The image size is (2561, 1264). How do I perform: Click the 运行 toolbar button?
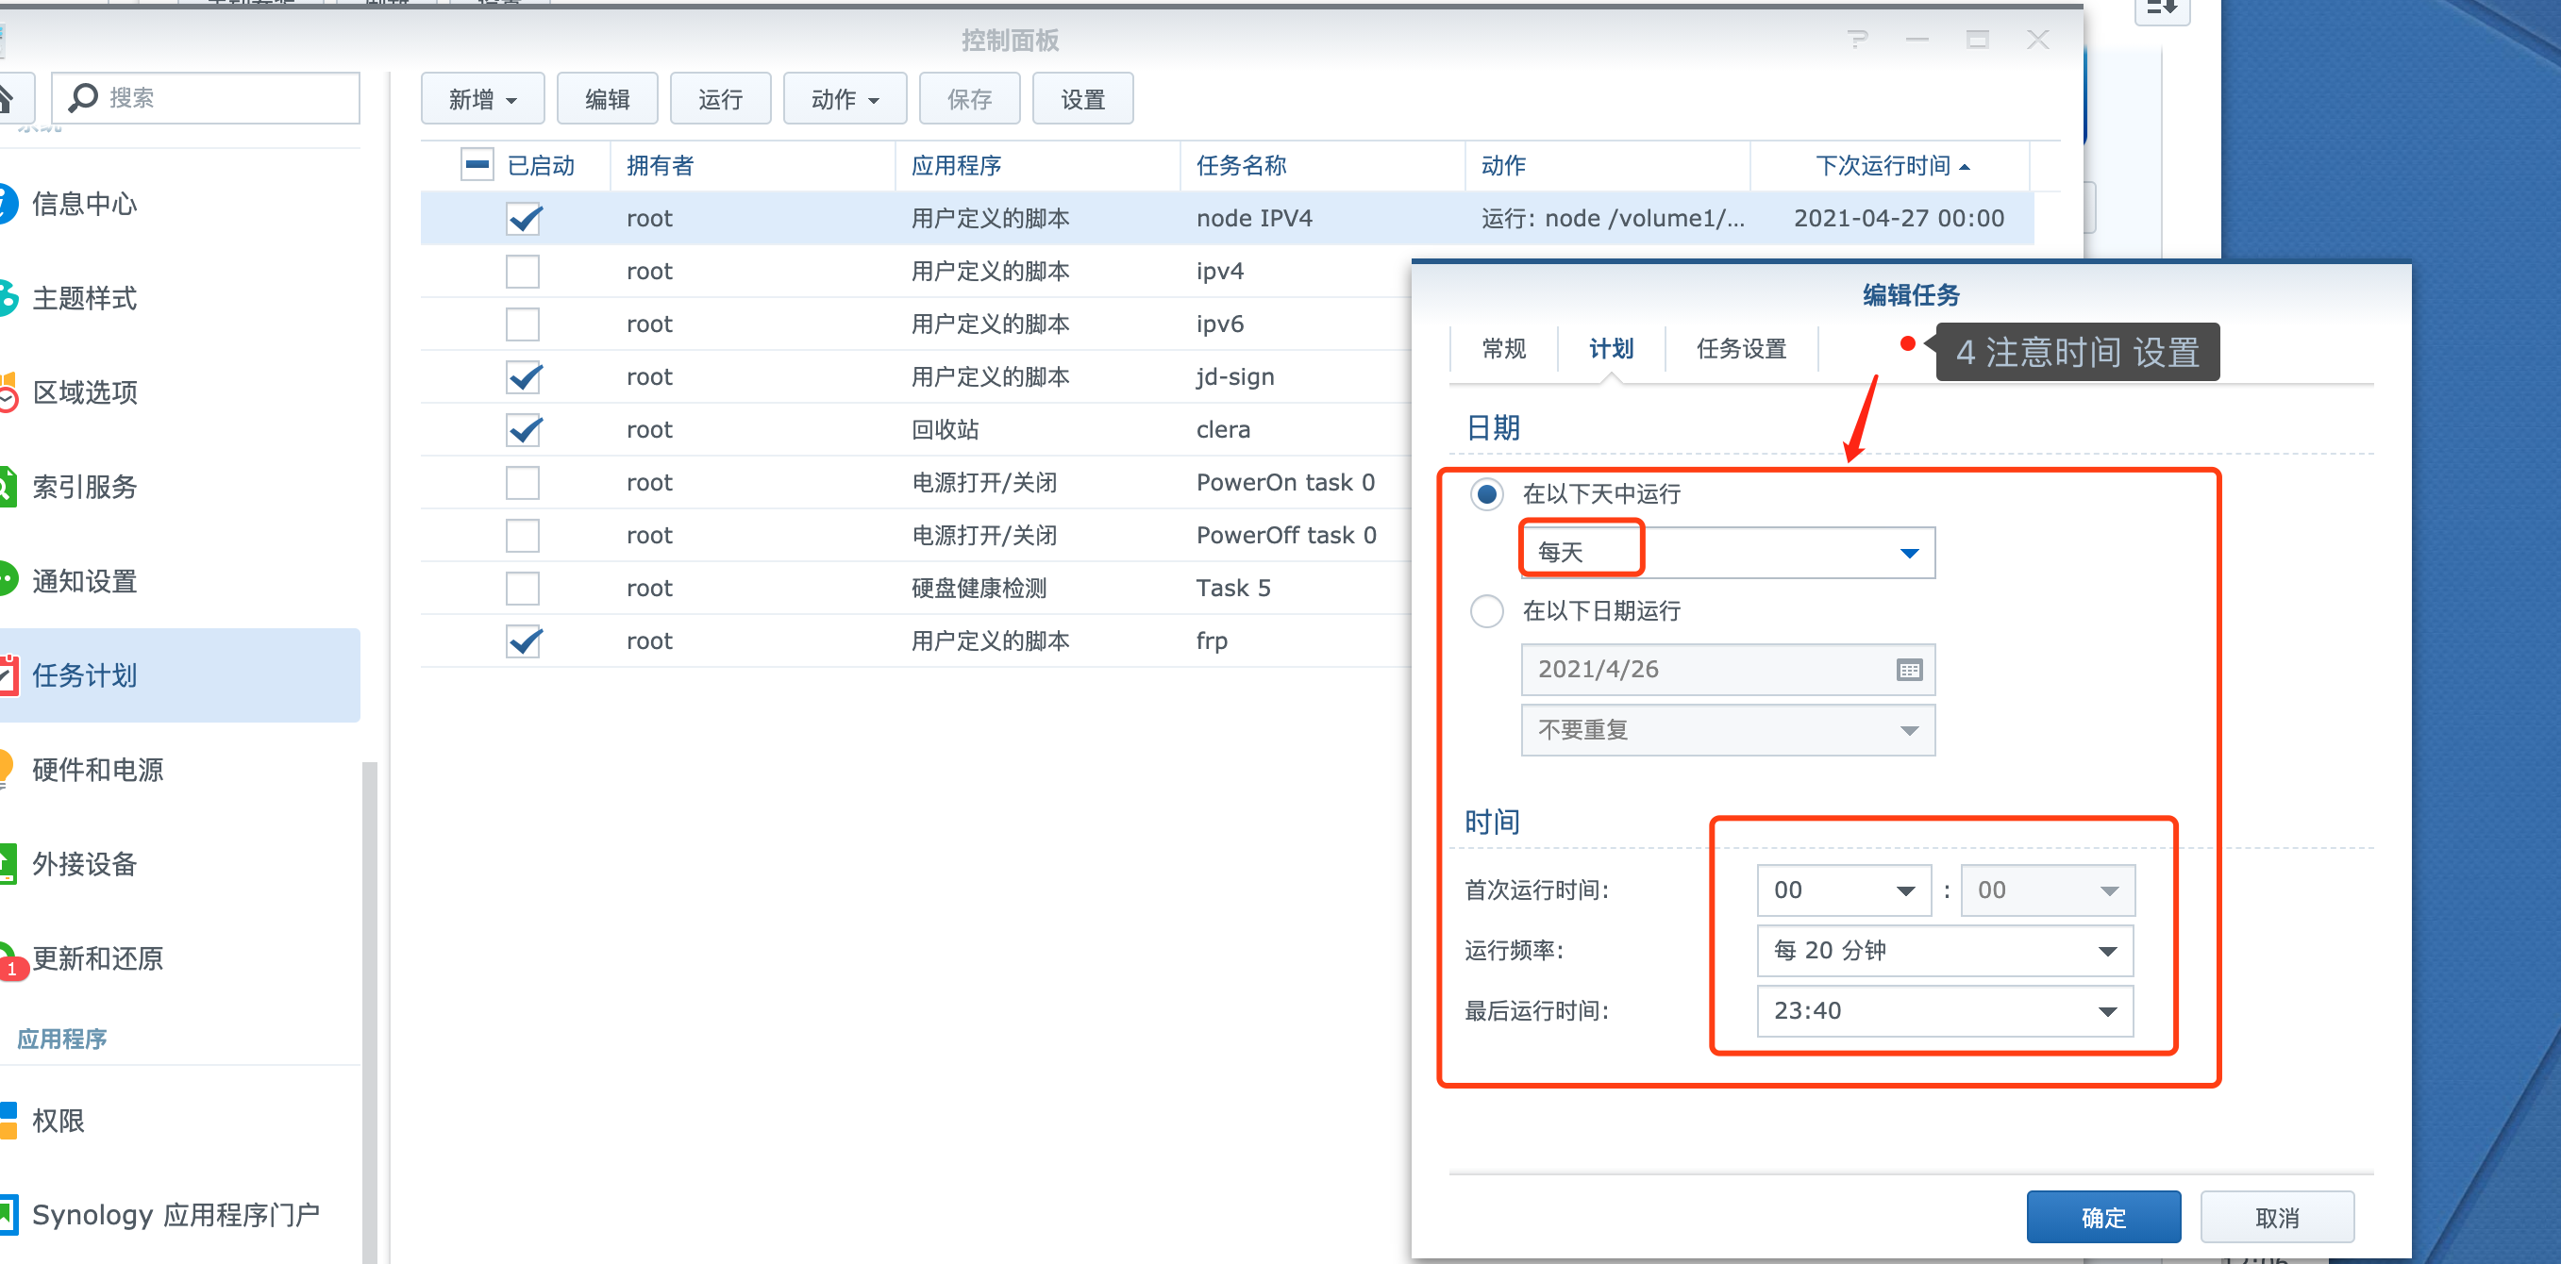click(x=721, y=98)
